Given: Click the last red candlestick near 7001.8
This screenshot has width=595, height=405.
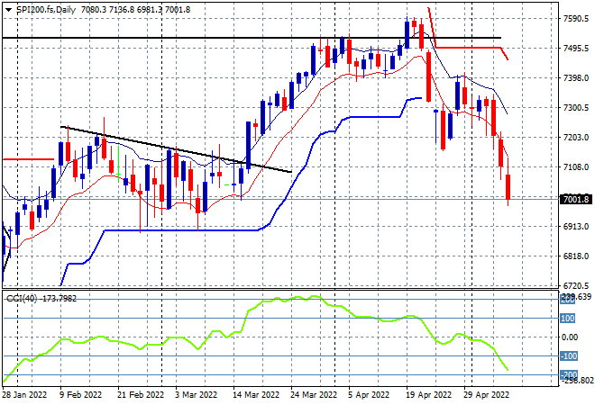Looking at the screenshot, I should 508,186.
